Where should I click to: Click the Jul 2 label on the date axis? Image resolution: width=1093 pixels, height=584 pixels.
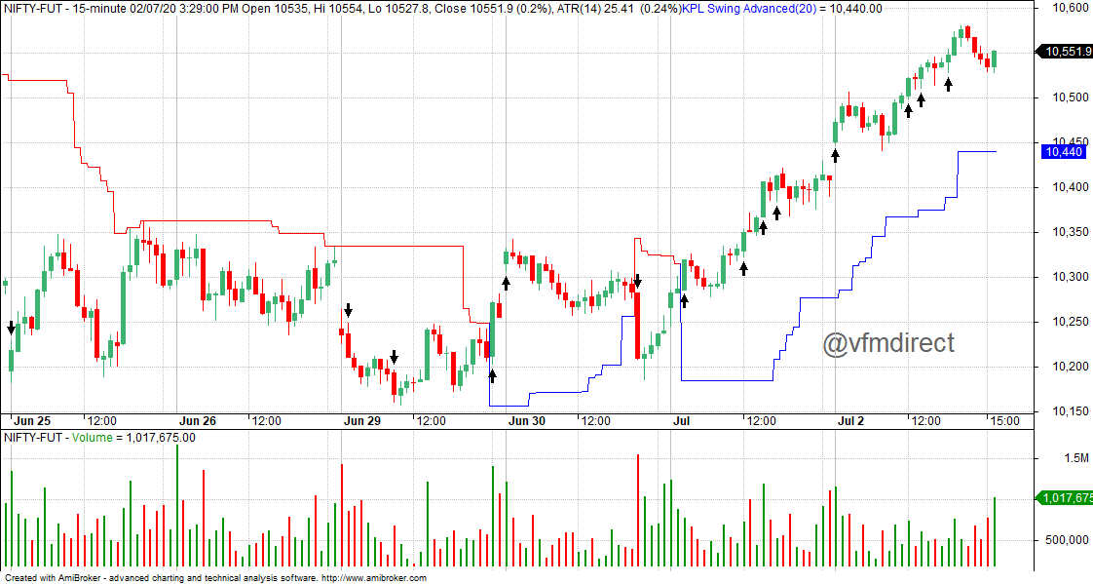[x=851, y=420]
